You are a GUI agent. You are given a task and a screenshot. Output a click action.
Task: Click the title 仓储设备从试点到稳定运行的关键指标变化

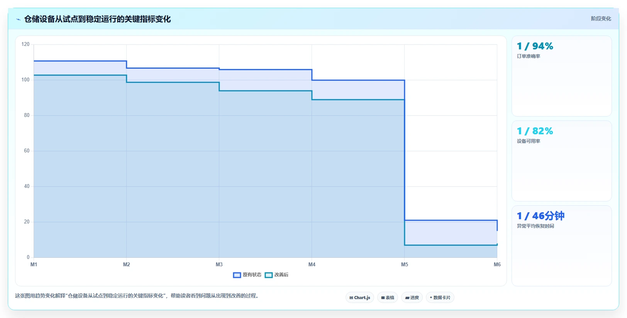[x=97, y=19]
